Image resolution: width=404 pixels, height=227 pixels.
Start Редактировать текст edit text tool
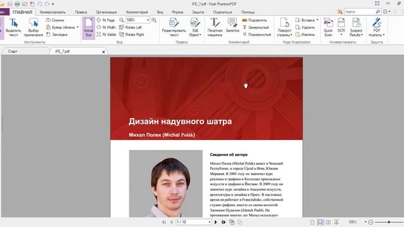pos(174,27)
